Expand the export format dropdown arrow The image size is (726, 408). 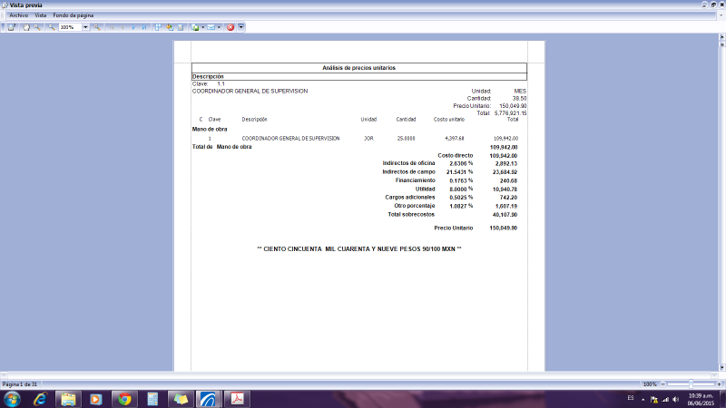[x=202, y=27]
